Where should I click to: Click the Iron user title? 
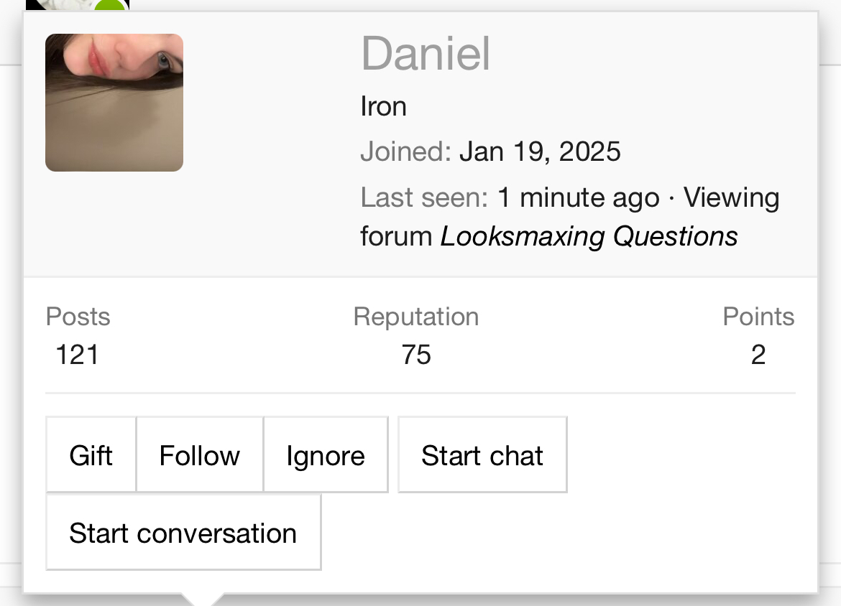pyautogui.click(x=383, y=106)
